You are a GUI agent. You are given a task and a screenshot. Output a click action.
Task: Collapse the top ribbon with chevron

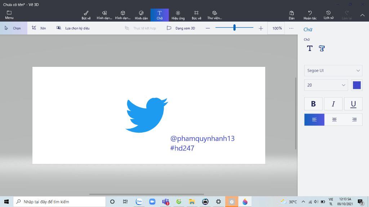click(x=363, y=15)
